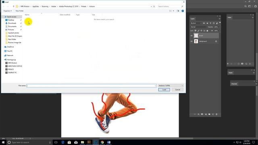Delete path trash icon in Paths panel
The image size is (258, 145).
point(250,64)
